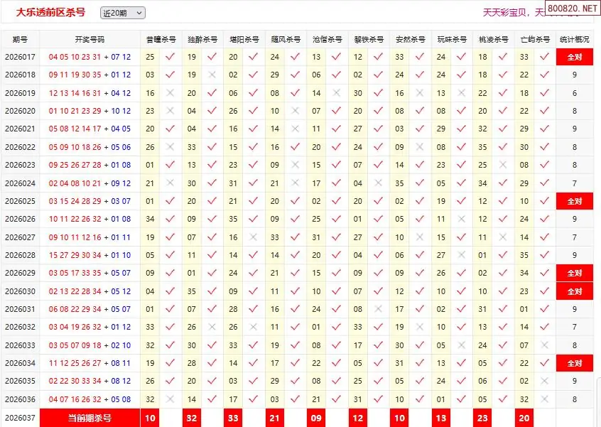Click the 统计概况 column header
Screen dimensions: 601x427
pos(574,40)
